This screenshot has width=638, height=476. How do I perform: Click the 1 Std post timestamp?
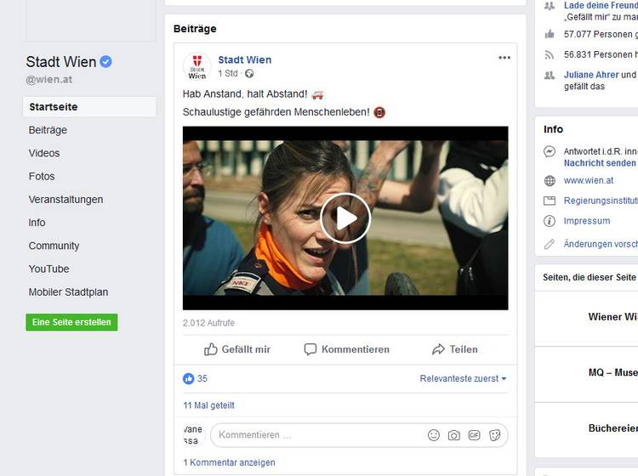[228, 74]
